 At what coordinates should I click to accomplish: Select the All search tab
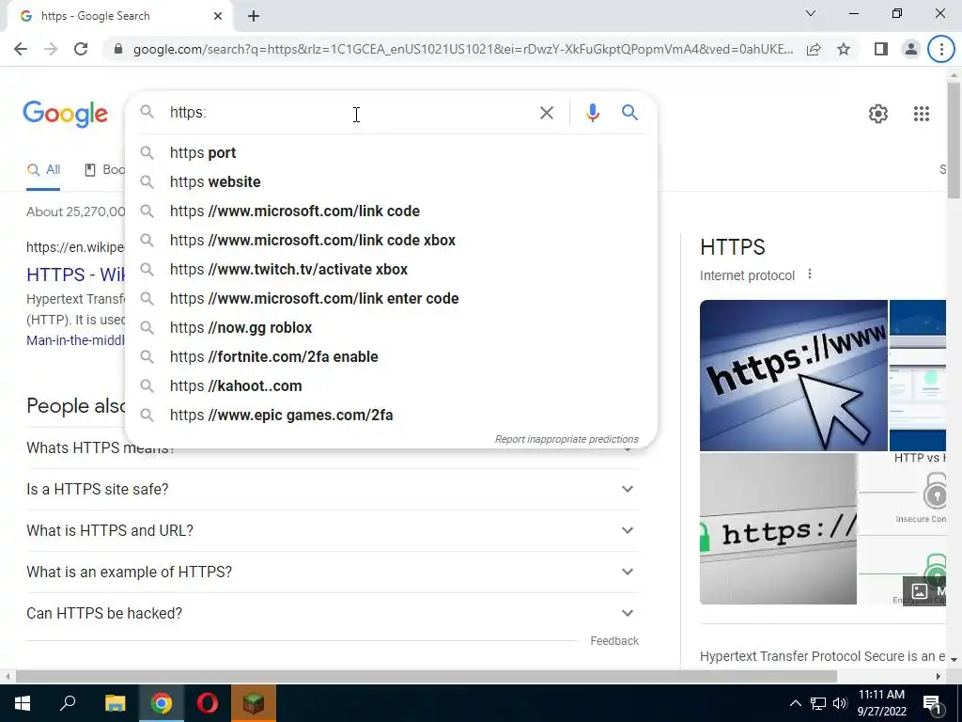[x=43, y=170]
